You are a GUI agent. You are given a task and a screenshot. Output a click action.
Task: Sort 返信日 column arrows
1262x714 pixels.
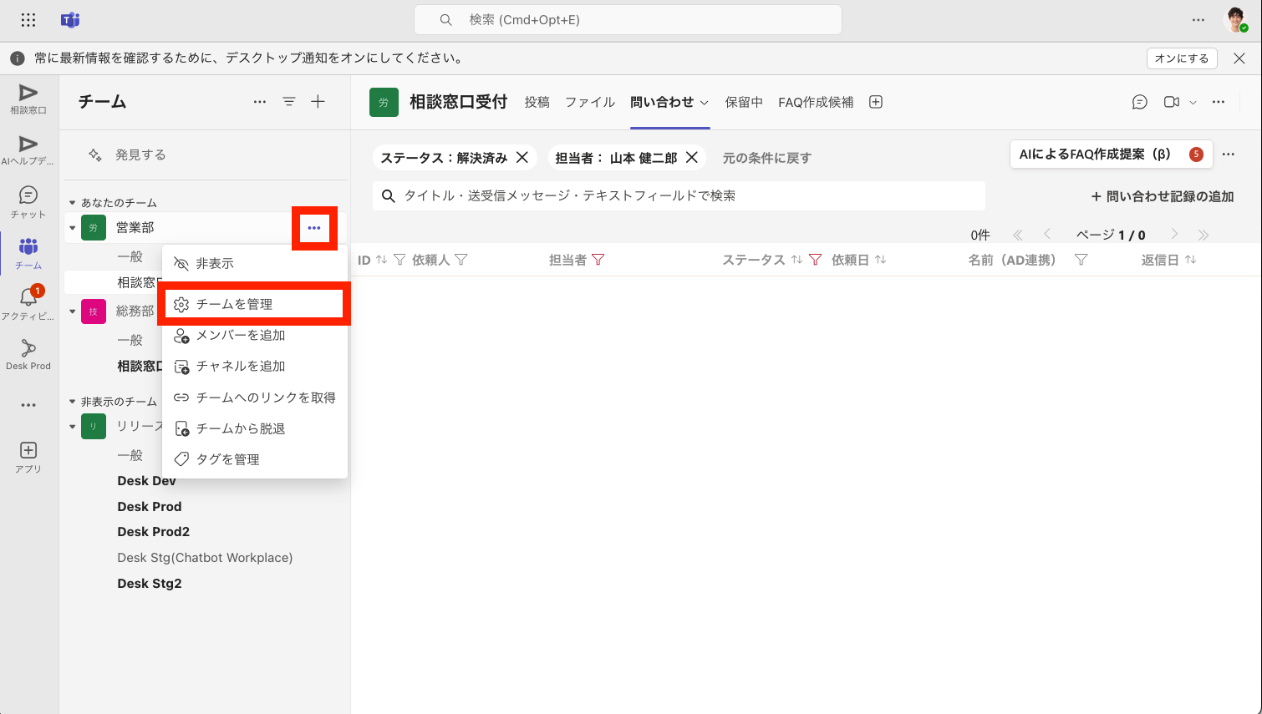(x=1191, y=260)
